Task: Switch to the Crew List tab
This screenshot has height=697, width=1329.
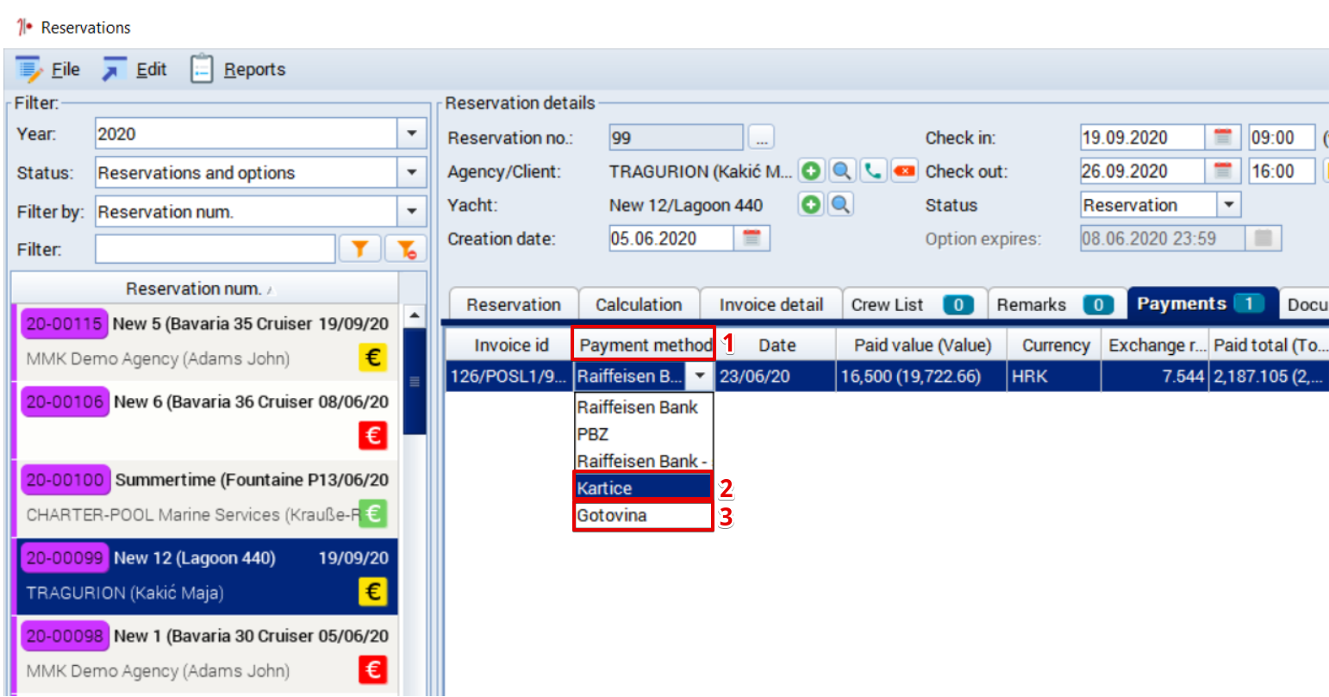Action: (914, 304)
